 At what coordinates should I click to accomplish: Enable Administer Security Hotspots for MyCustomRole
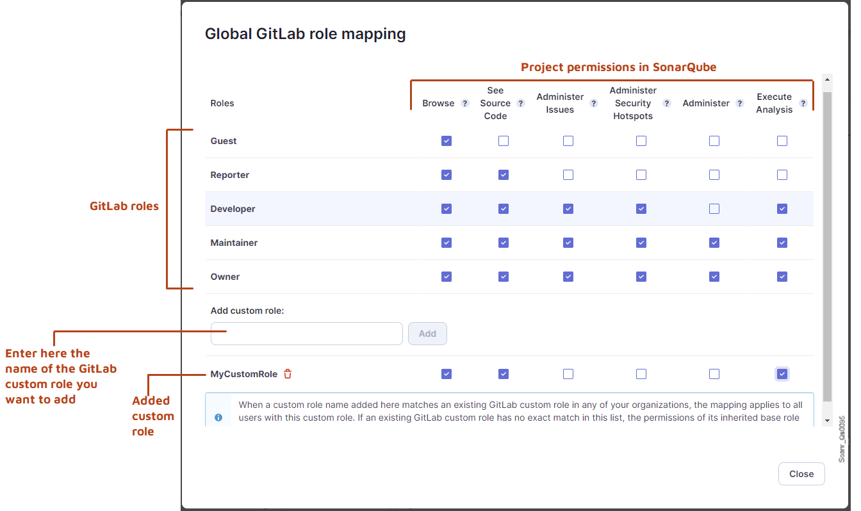click(641, 374)
